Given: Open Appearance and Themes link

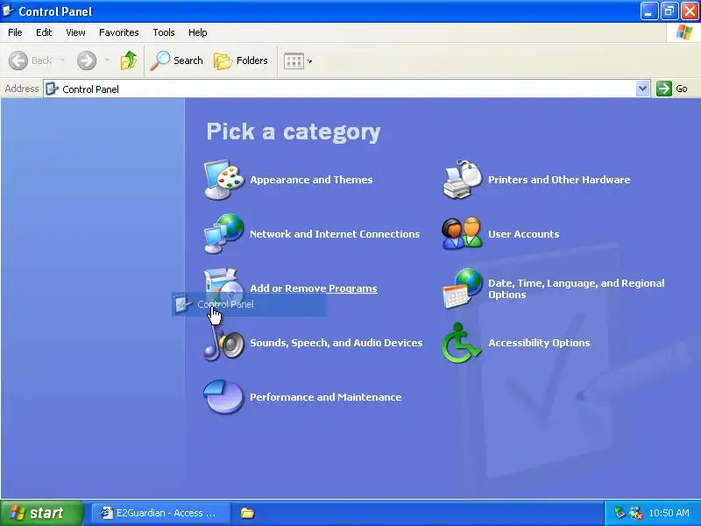Looking at the screenshot, I should coord(311,180).
